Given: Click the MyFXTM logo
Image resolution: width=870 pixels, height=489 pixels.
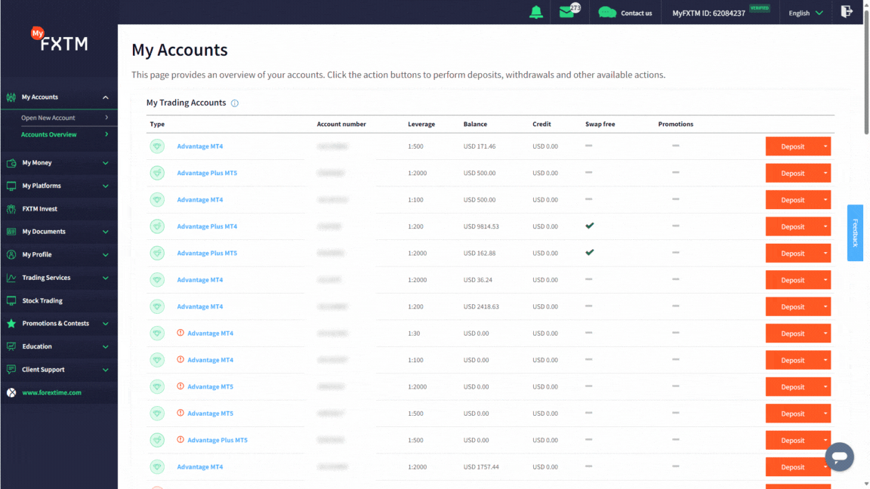Looking at the screenshot, I should pos(60,40).
